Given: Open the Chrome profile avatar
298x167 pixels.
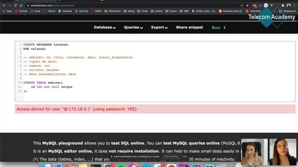Looking at the screenshot, I should click(289, 6).
